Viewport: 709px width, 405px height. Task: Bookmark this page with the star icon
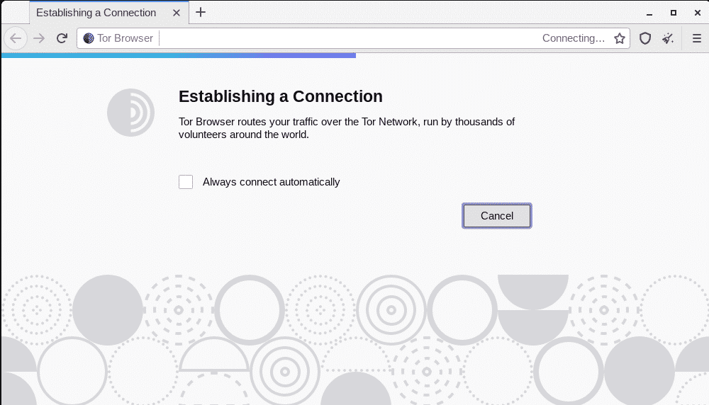click(x=620, y=38)
